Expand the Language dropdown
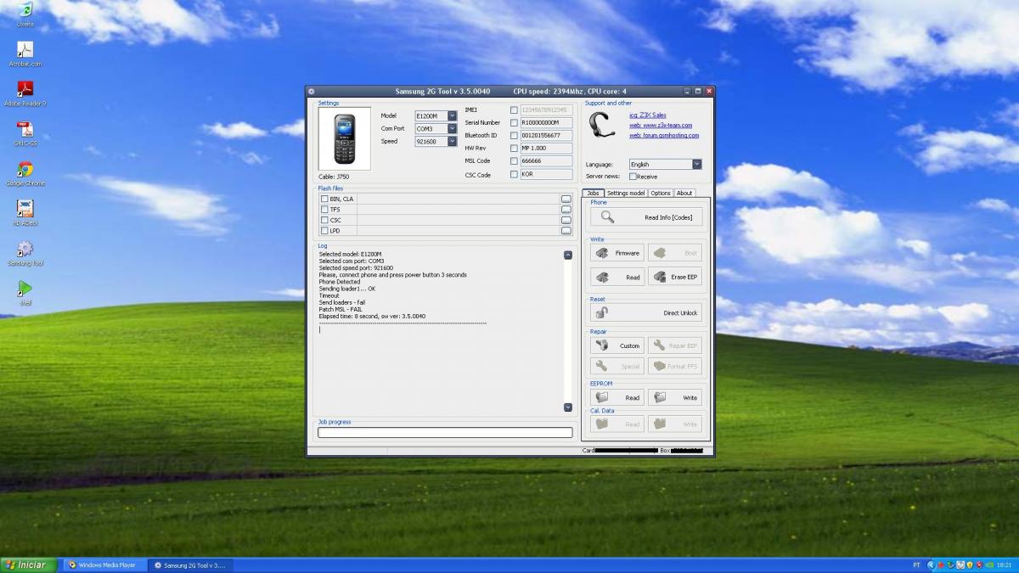1019x573 pixels. click(x=697, y=164)
